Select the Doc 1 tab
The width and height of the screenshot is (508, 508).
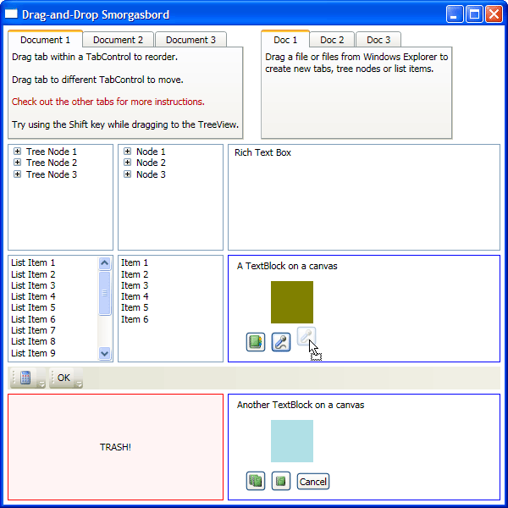[x=285, y=40]
